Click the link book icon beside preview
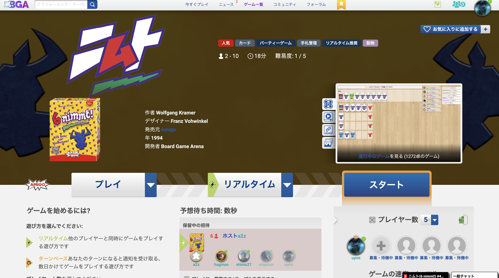499x278 pixels. pyautogui.click(x=328, y=130)
